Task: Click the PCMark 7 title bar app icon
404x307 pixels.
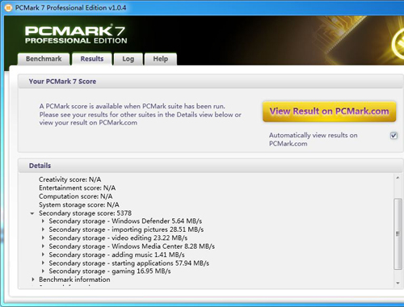Action: tap(8, 8)
